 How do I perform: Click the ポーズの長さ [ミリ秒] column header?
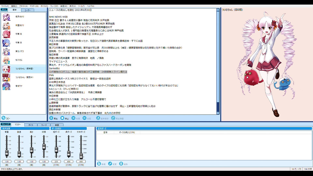coord(127,132)
